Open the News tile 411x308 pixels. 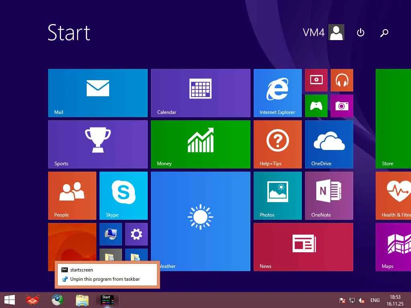point(303,247)
